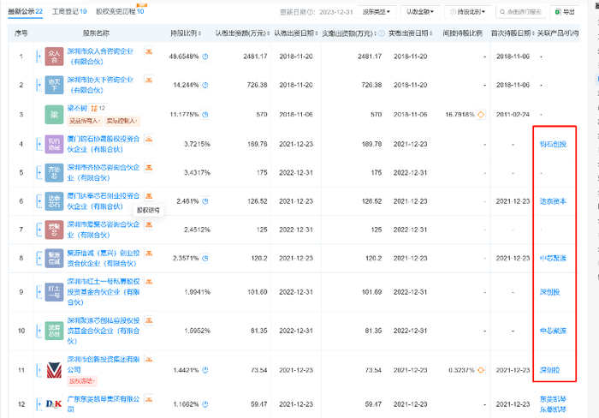Switch to the 股权变更历程 tab
Image resolution: width=599 pixels, height=418 pixels.
(x=122, y=12)
